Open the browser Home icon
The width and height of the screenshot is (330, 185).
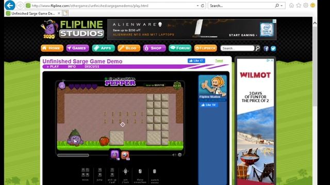(x=291, y=6)
